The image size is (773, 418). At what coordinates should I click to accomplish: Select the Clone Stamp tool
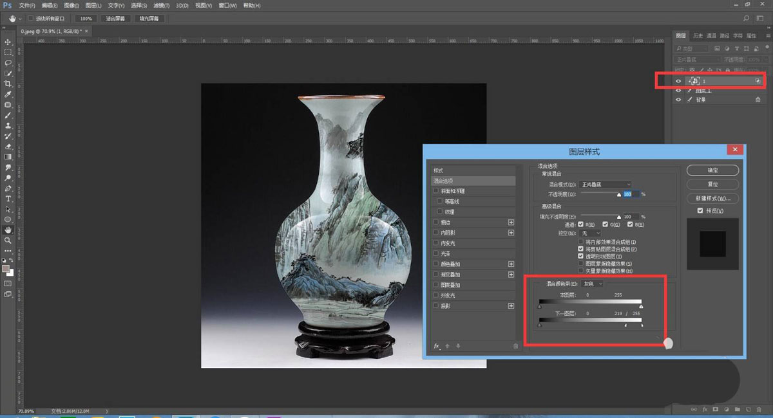tap(8, 125)
